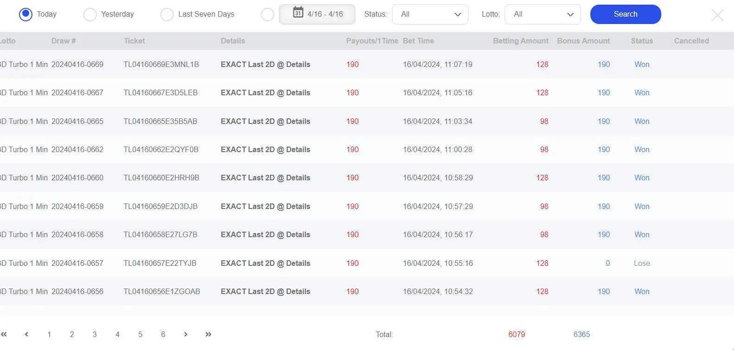Go to next page arrow
The image size is (734, 350).
[x=185, y=334]
